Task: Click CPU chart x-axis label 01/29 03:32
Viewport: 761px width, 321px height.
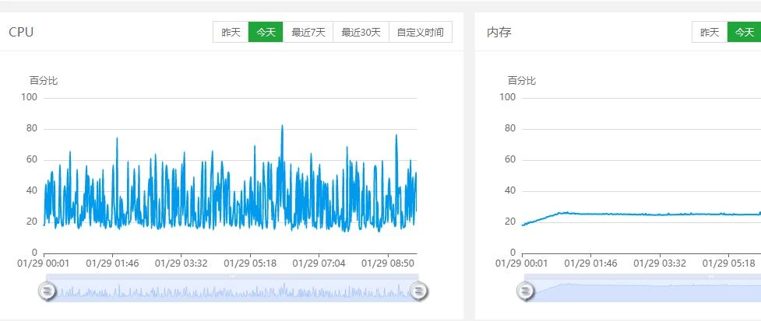Action: coord(181,263)
